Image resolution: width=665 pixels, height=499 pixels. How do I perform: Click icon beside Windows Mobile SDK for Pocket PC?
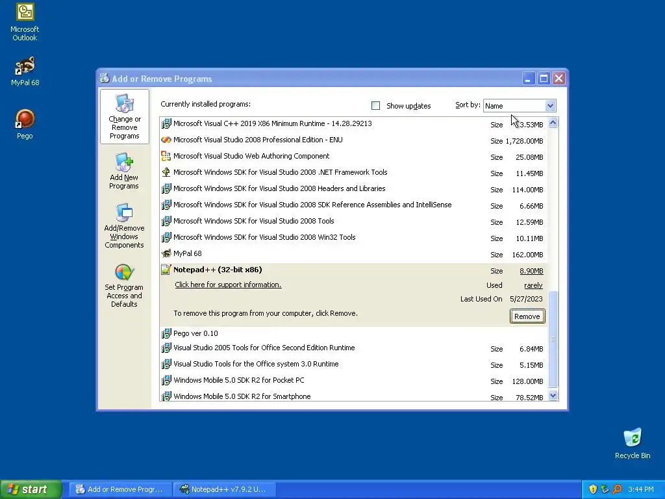click(x=166, y=381)
